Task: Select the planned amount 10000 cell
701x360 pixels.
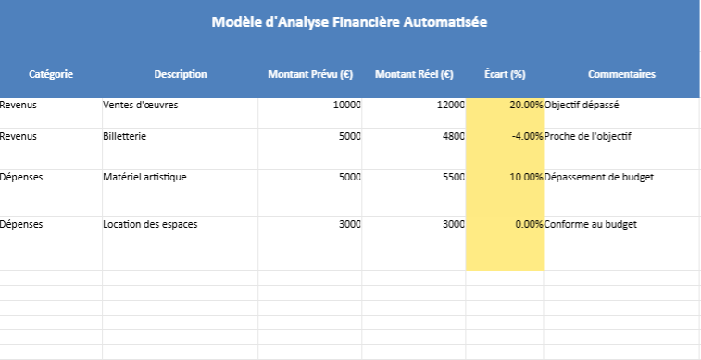Action: pos(310,114)
